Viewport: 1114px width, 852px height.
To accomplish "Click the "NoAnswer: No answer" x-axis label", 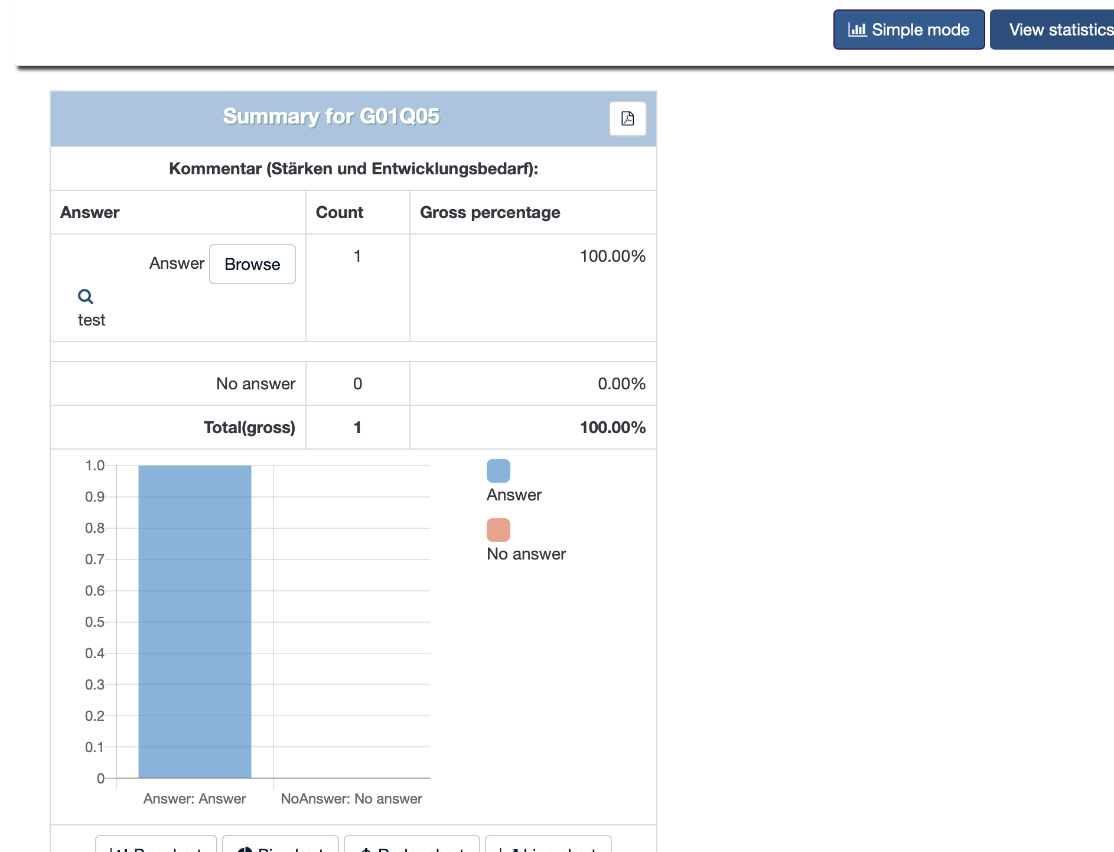I will coord(351,799).
